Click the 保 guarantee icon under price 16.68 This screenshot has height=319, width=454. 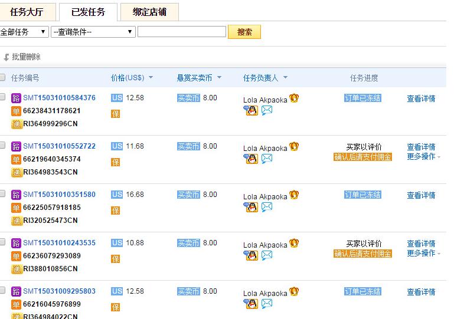115,211
